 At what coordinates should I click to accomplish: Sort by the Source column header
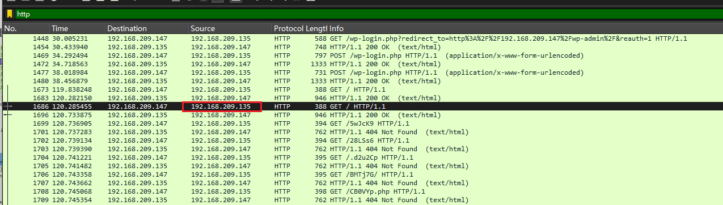pyautogui.click(x=230, y=28)
